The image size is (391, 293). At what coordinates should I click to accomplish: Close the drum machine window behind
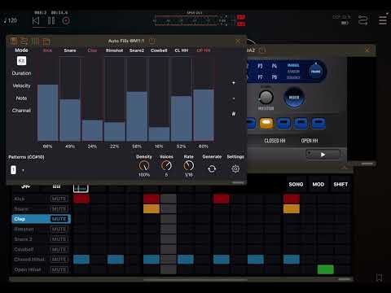[x=367, y=50]
